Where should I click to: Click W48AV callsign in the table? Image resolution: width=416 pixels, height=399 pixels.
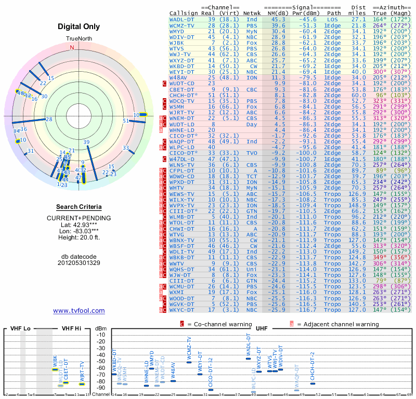(178, 78)
